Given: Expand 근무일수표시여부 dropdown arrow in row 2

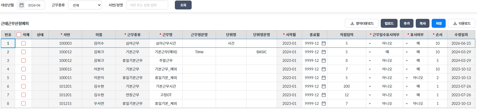Looking at the screenshot, I should click(x=370, y=52).
